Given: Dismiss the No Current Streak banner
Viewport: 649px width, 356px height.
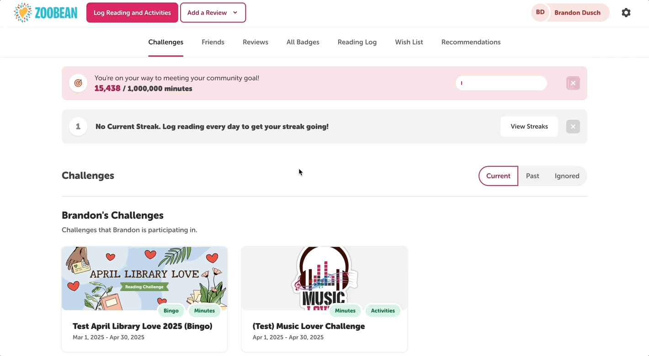Looking at the screenshot, I should (x=573, y=126).
